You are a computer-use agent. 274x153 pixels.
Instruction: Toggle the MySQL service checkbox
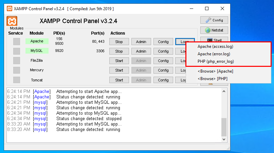pos(17,51)
